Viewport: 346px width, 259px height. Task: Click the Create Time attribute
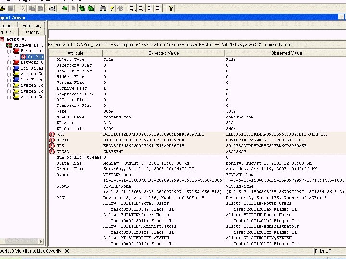[70, 169]
